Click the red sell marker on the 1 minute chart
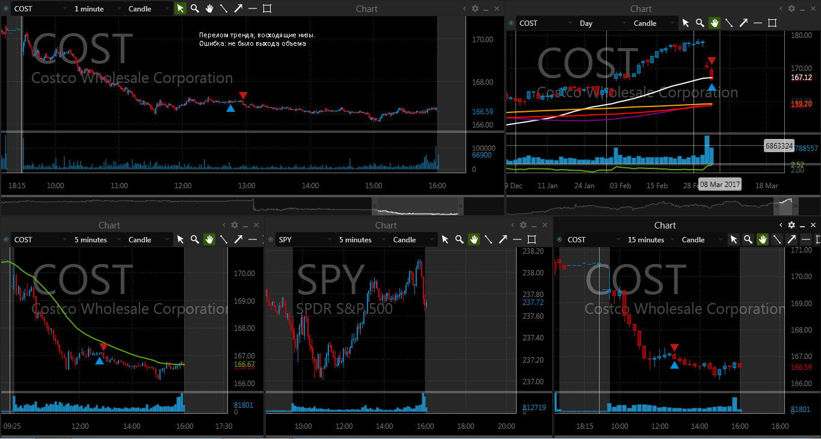The height and width of the screenshot is (439, 821). pyautogui.click(x=243, y=96)
